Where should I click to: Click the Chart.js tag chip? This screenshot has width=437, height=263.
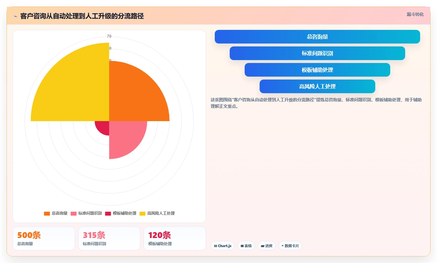point(223,246)
